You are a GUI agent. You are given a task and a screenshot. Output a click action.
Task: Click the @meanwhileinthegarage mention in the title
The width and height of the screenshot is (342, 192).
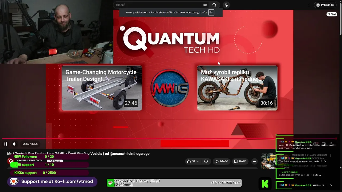click(130, 154)
